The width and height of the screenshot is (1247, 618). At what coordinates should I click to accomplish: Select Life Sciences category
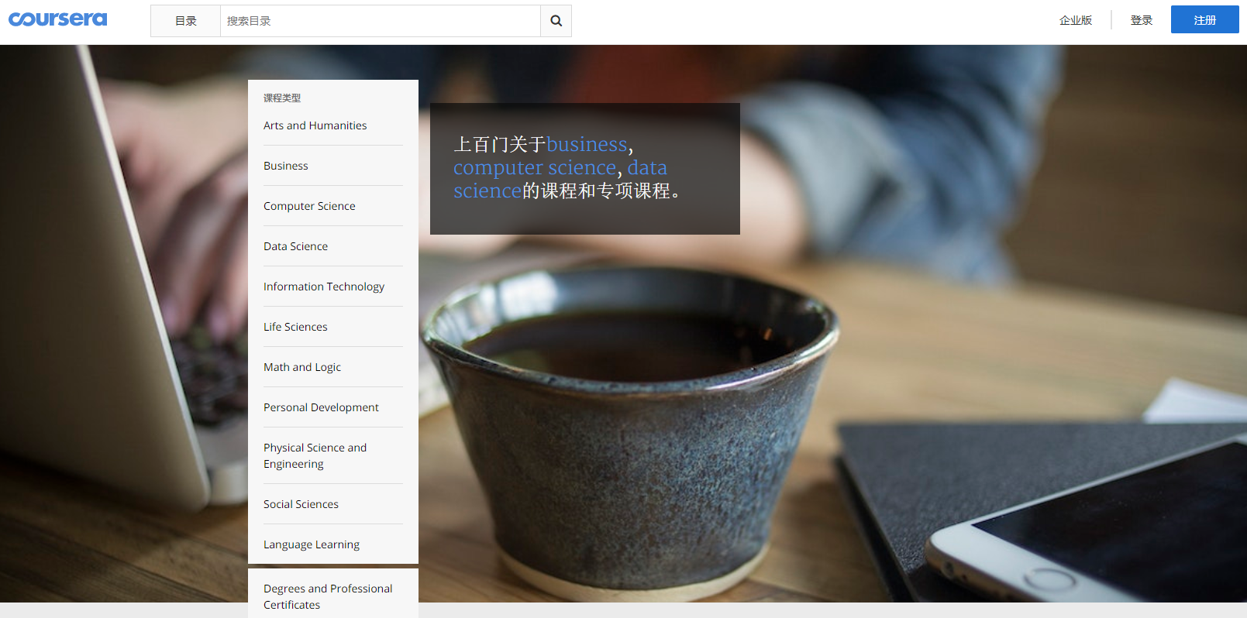point(295,327)
